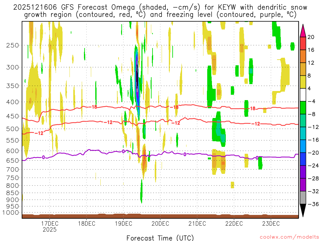The height and width of the screenshot is (241, 322).
Task: Click the 1000 pressure level label
Action: click(x=11, y=212)
